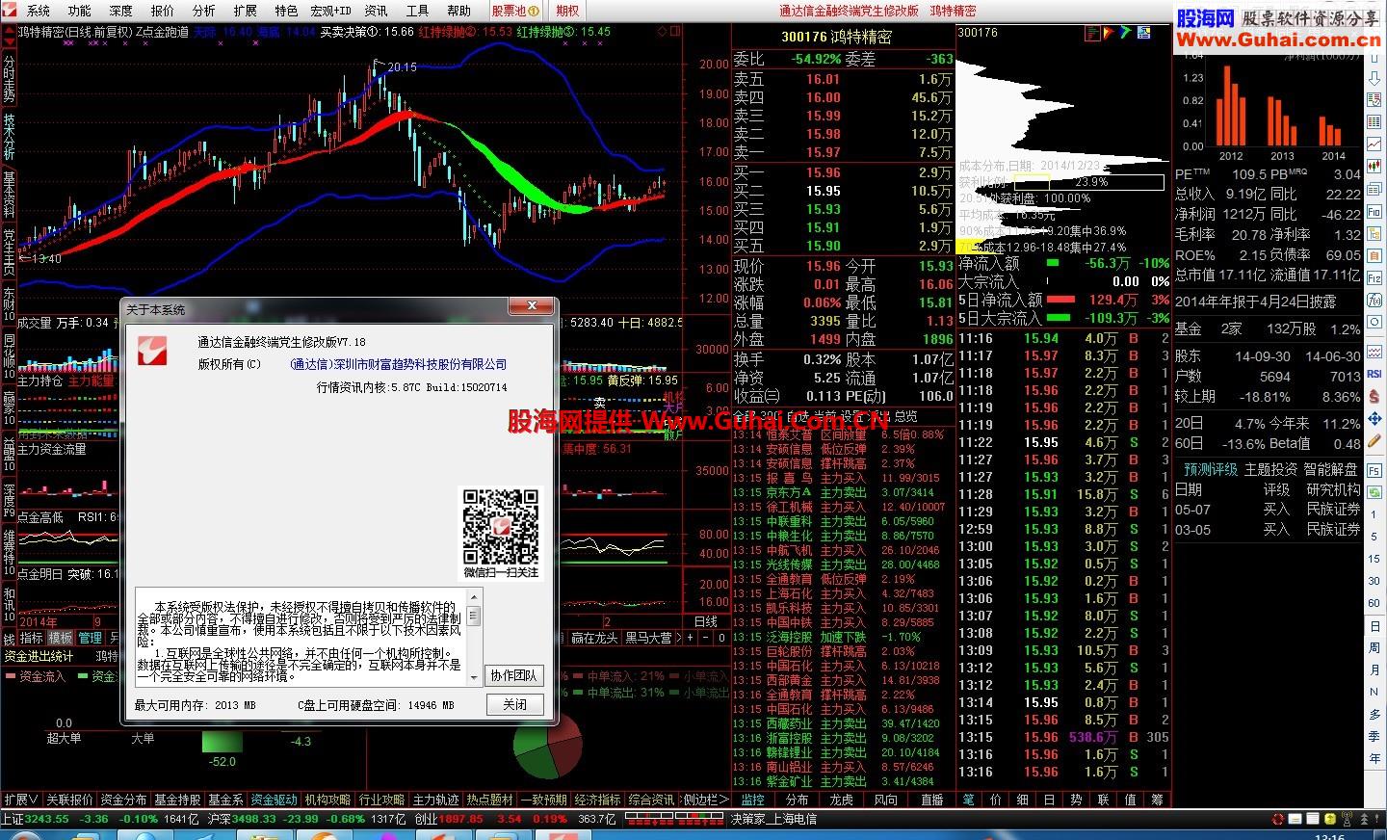1387x840 pixels.
Task: Click the 赢在龙头 template tab
Action: pyautogui.click(x=594, y=638)
